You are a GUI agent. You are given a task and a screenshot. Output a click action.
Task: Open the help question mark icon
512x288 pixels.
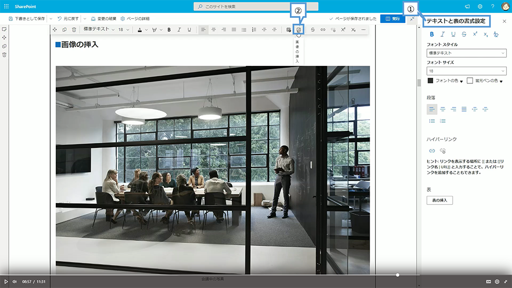(493, 6)
